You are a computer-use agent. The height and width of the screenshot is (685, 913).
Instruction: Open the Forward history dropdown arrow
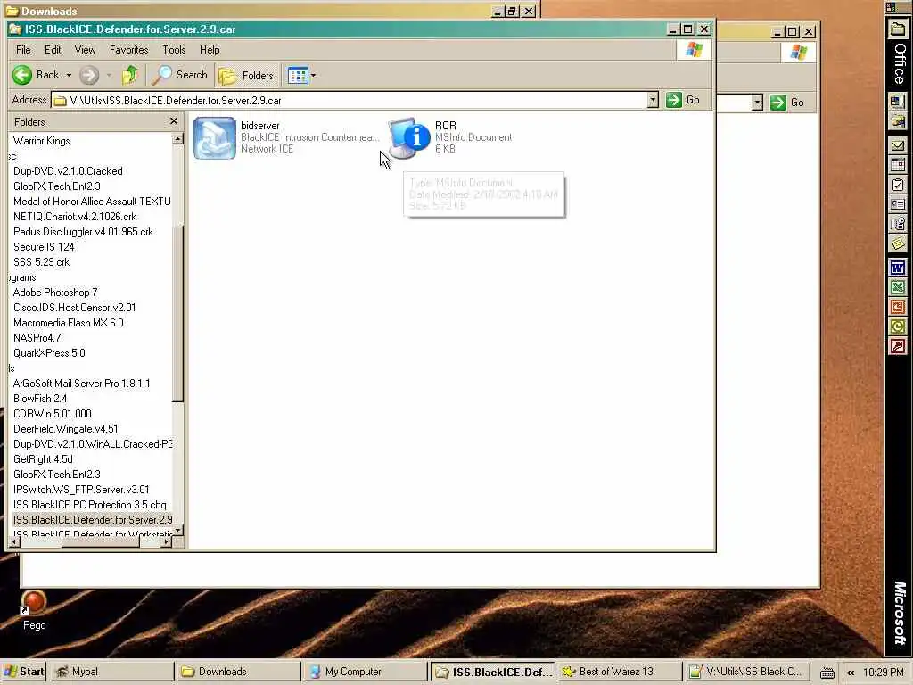point(109,75)
